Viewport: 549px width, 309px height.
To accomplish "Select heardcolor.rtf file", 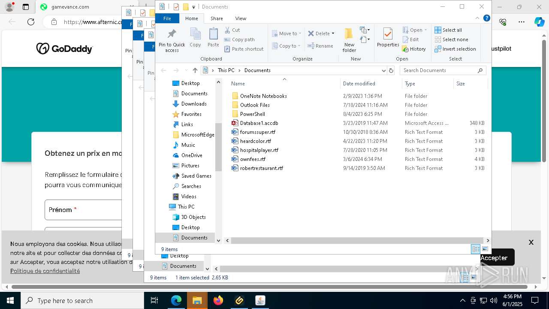I will 256,141.
